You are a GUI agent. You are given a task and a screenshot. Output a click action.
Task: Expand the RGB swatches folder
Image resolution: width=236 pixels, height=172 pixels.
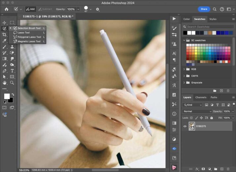184,69
